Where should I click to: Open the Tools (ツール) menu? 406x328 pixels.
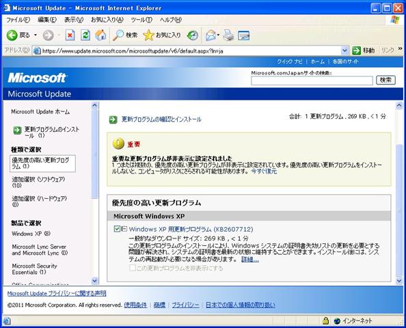tap(141, 20)
